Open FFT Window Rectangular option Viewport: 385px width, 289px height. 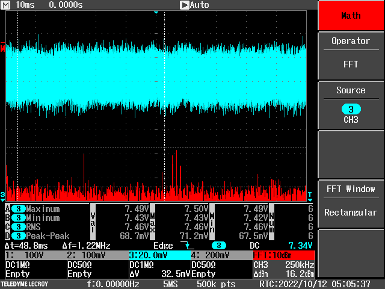(351, 201)
